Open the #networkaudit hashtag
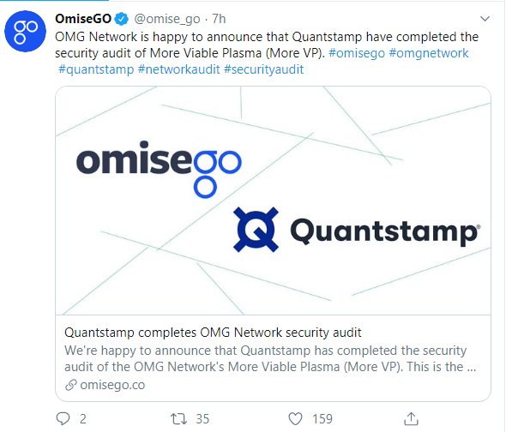The height and width of the screenshot is (432, 506). pos(178,69)
